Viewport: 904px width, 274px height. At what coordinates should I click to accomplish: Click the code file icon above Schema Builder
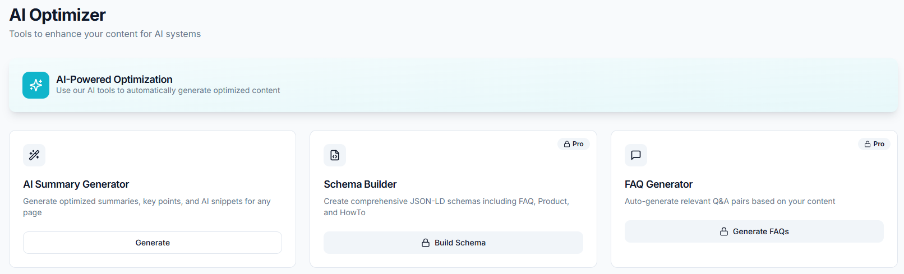click(335, 155)
